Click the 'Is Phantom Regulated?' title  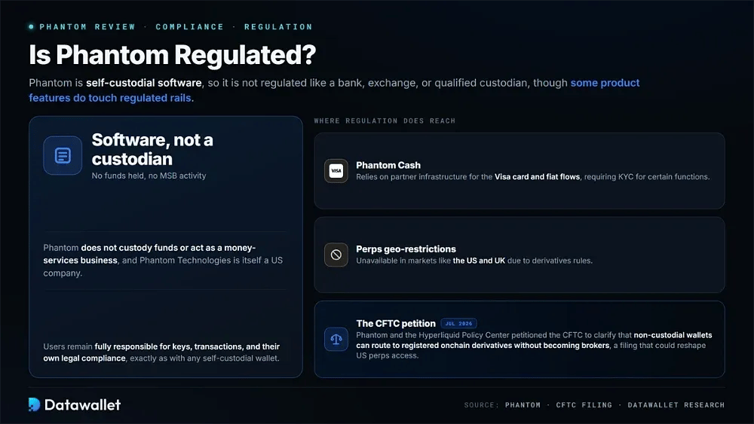click(172, 55)
